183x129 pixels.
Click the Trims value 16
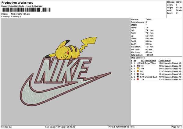(x=147, y=28)
